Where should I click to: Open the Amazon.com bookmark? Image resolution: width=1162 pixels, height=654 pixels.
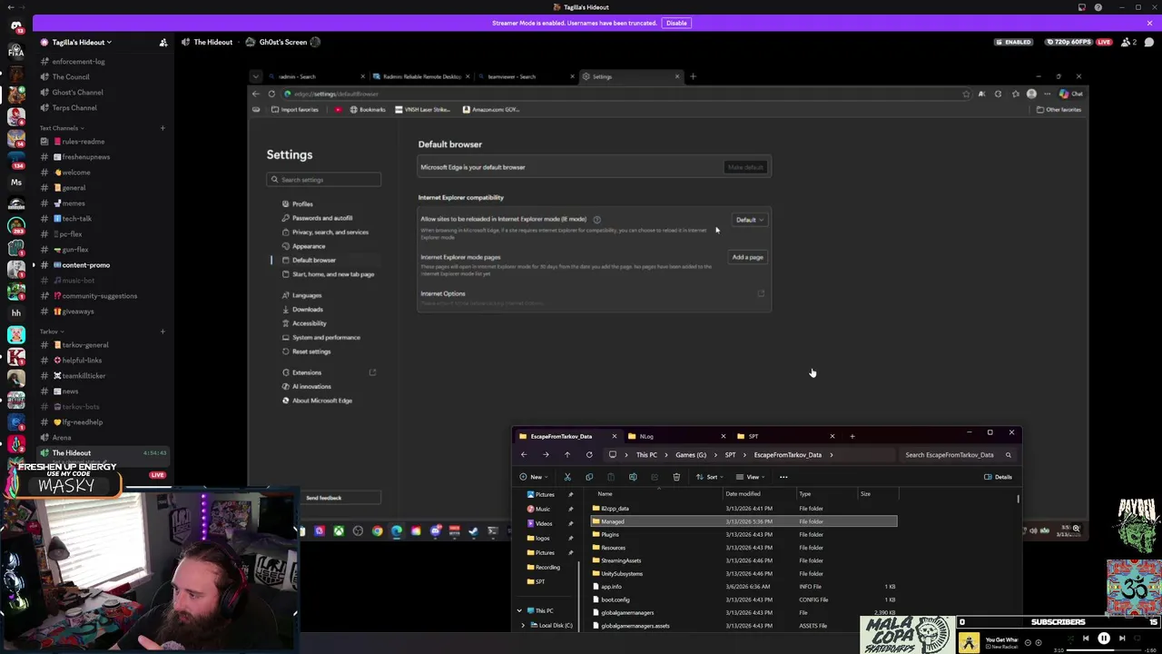click(491, 109)
